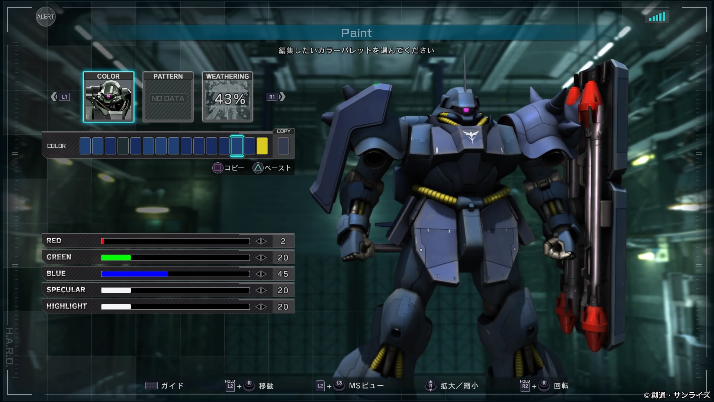Click the ペースト label
This screenshot has height=402, width=714.
[278, 168]
